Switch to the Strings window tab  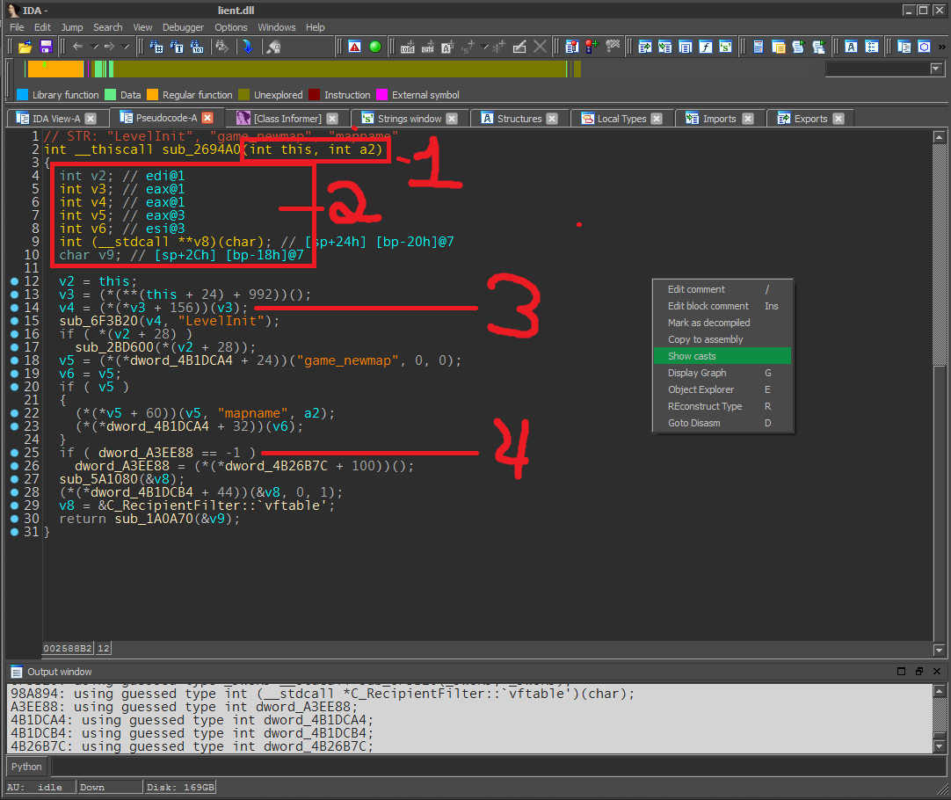pyautogui.click(x=410, y=119)
